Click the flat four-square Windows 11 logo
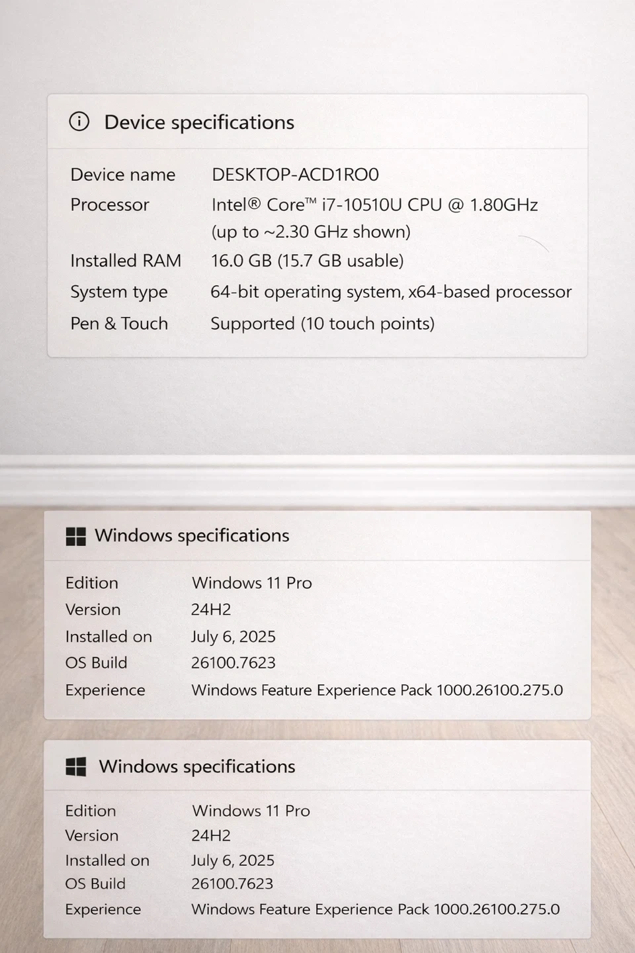 click(x=76, y=536)
